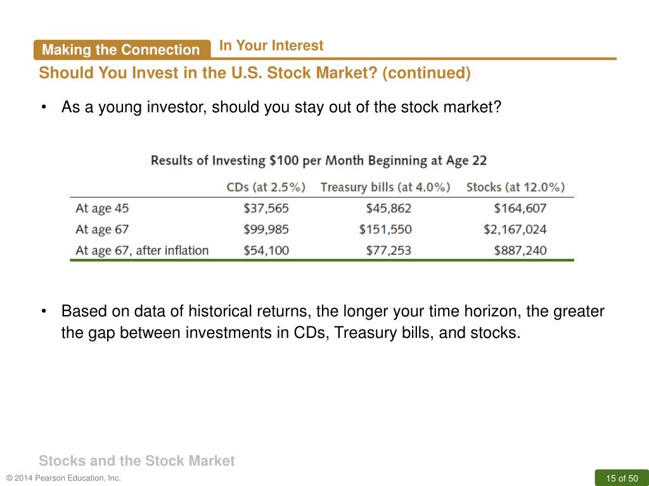
Task: Click the Stocks (at 12.0%) column header
Action: [515, 187]
